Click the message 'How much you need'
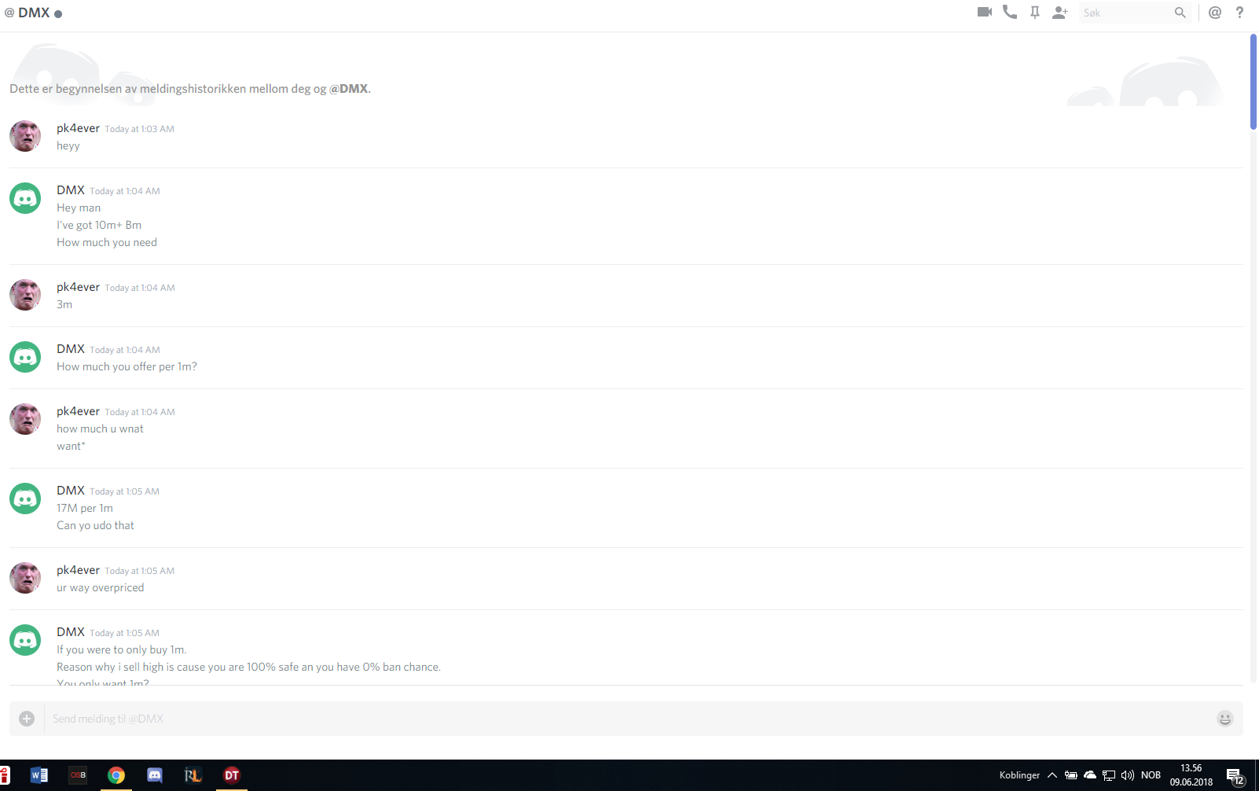This screenshot has width=1259, height=791. (107, 242)
